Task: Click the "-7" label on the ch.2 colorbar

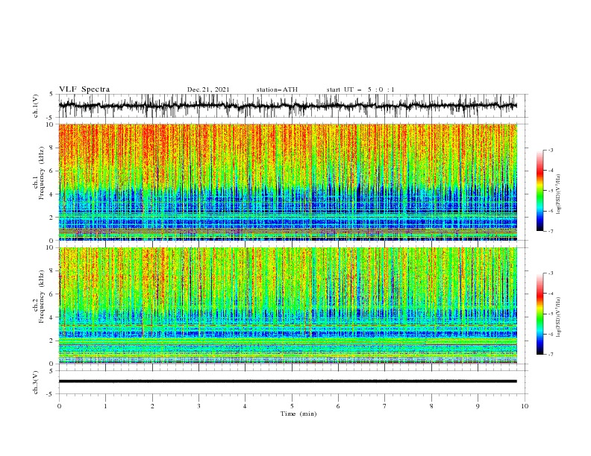Action: [551, 354]
